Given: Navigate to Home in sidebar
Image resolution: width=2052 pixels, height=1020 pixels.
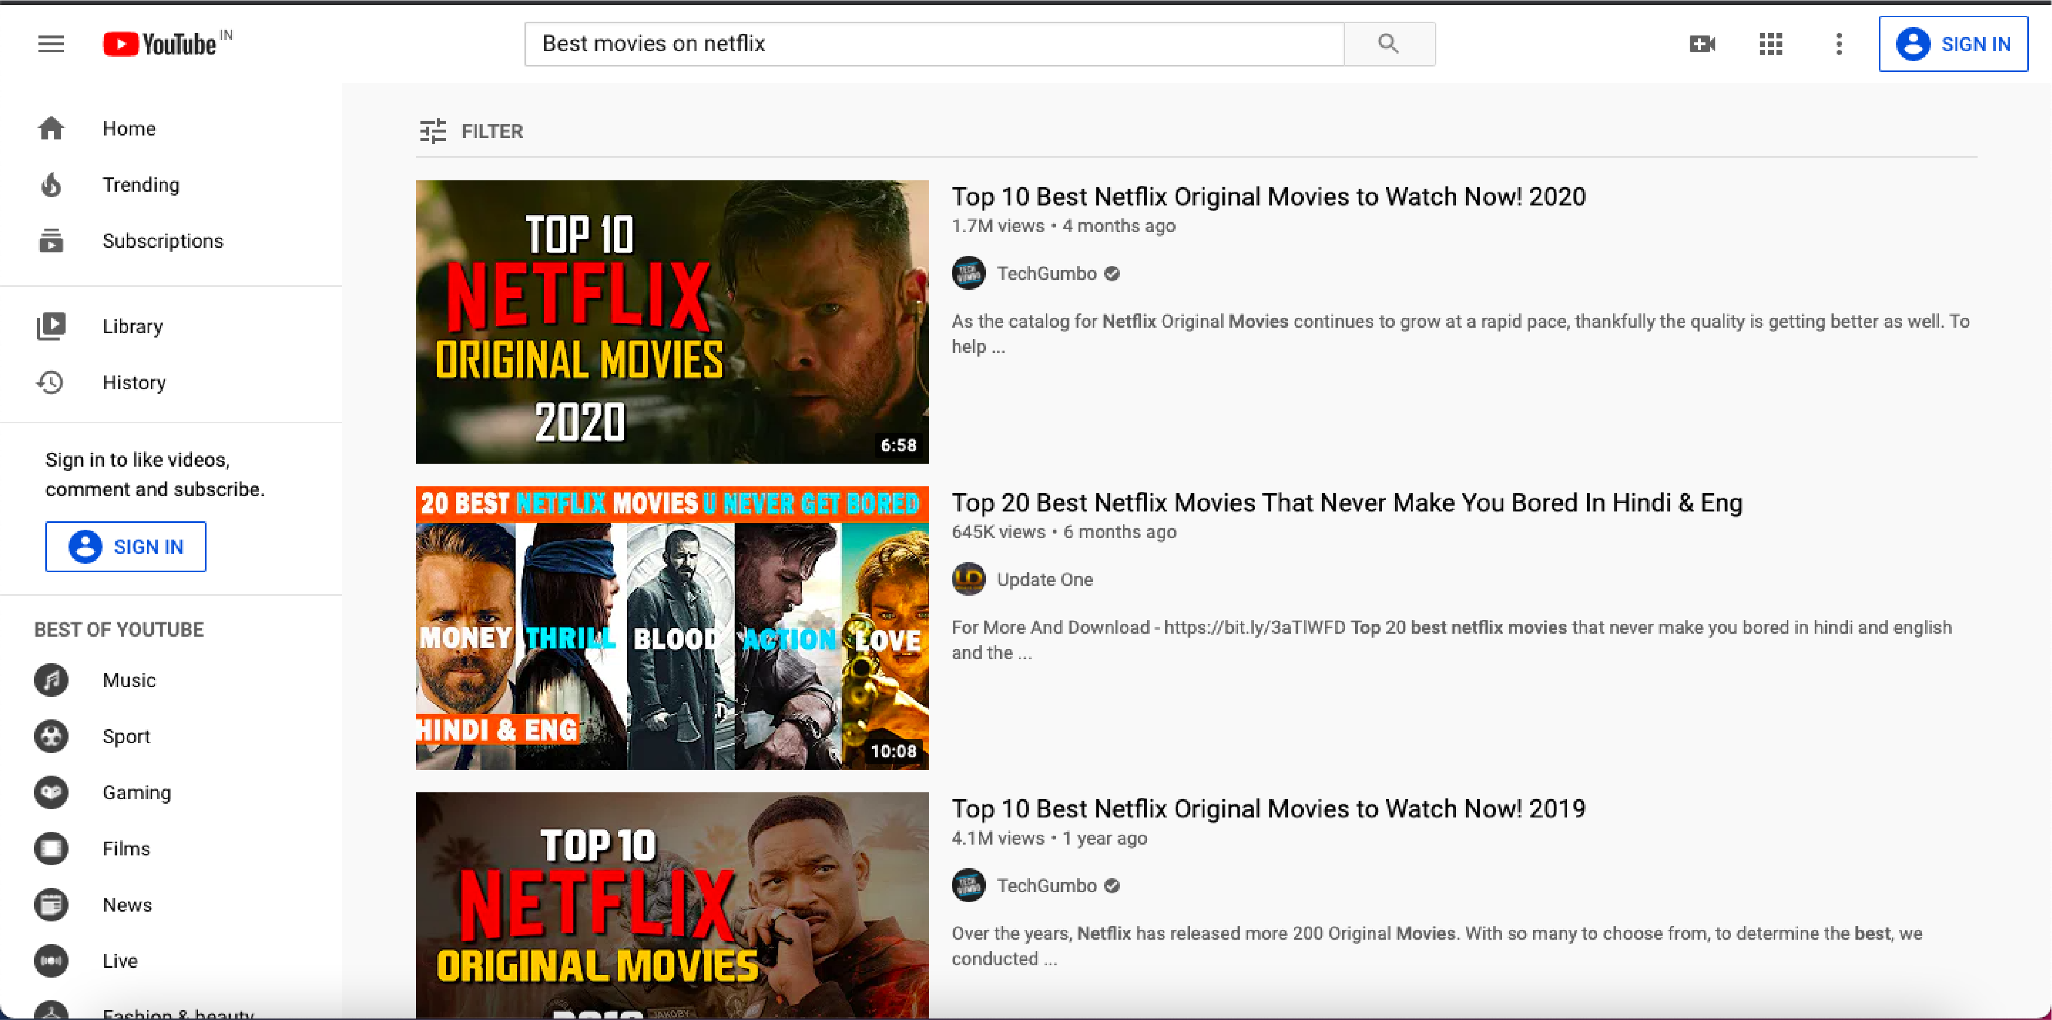Looking at the screenshot, I should click(x=50, y=128).
